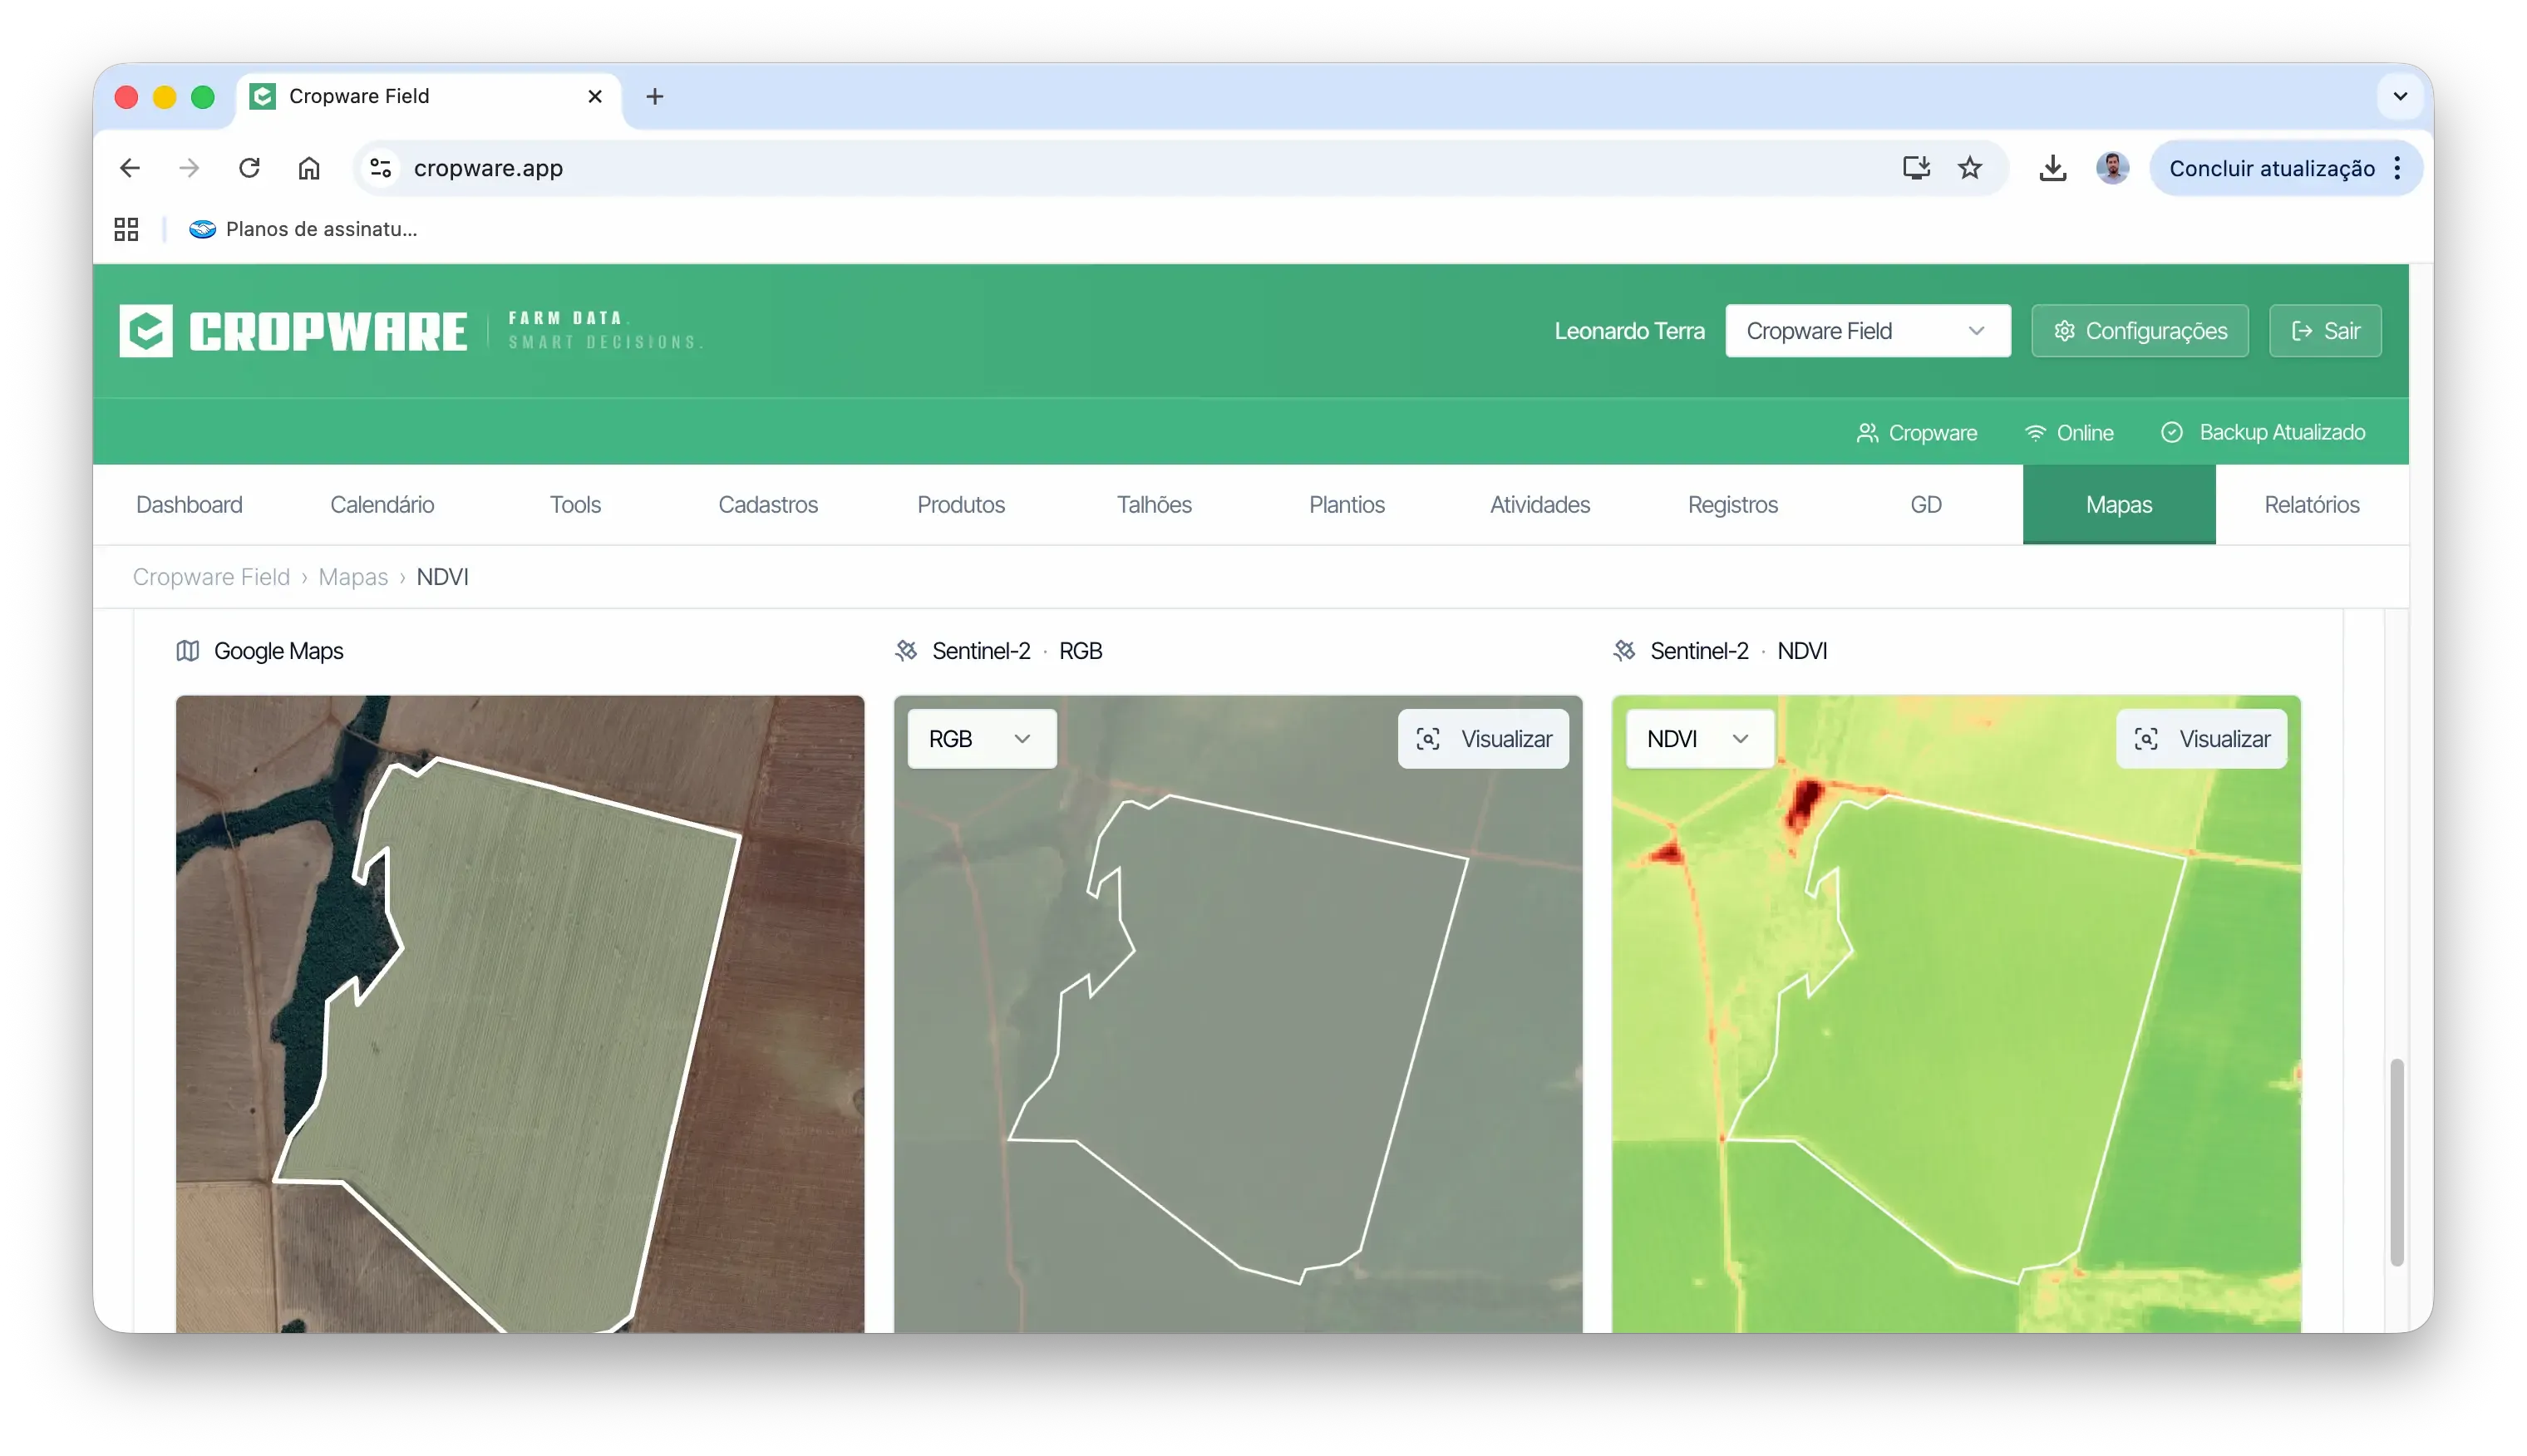Screen dimensions: 2527x1456
Task: Open a new browser tab
Action: [655, 96]
